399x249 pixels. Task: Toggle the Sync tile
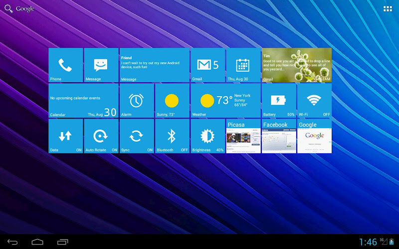coord(137,136)
